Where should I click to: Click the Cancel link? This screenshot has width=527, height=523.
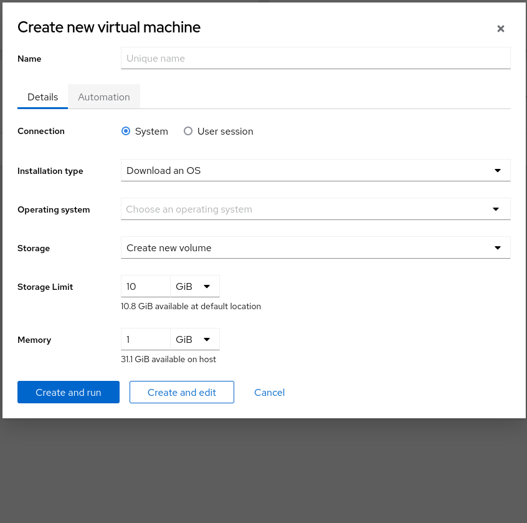point(269,393)
